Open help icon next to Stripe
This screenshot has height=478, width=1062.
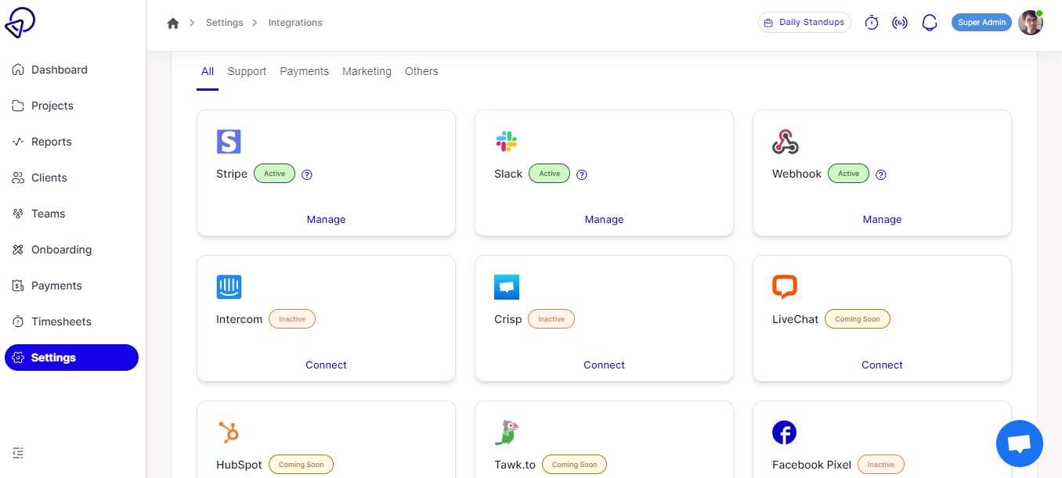[307, 174]
